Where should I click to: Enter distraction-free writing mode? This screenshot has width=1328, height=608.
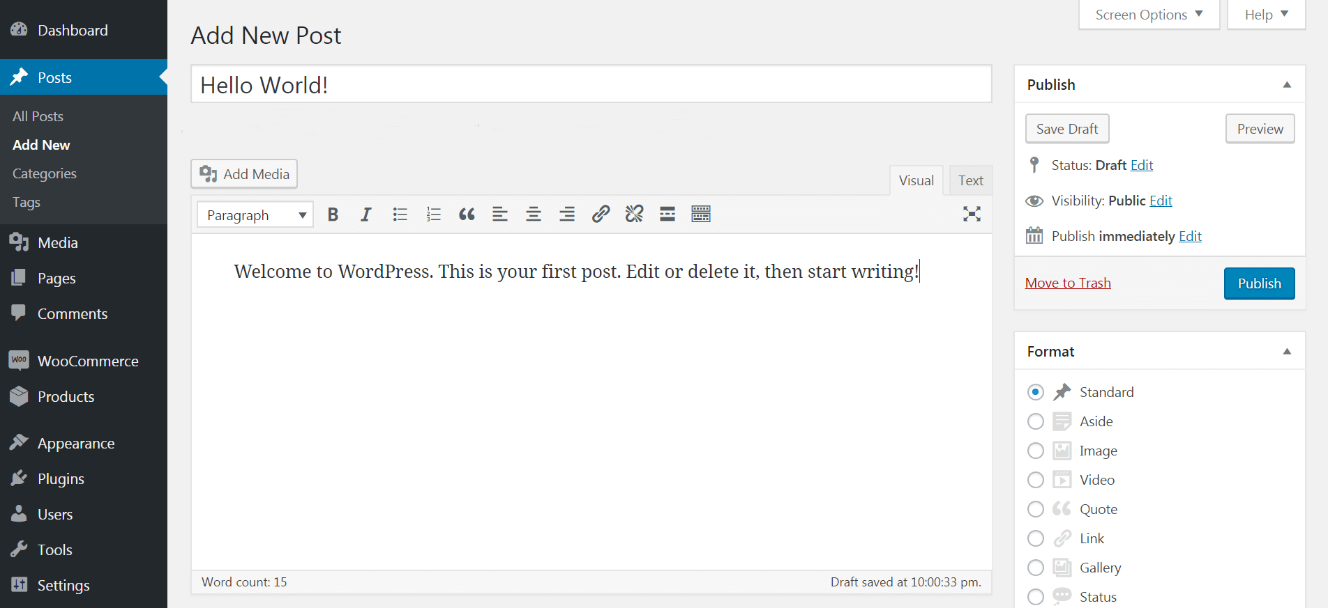pyautogui.click(x=972, y=215)
